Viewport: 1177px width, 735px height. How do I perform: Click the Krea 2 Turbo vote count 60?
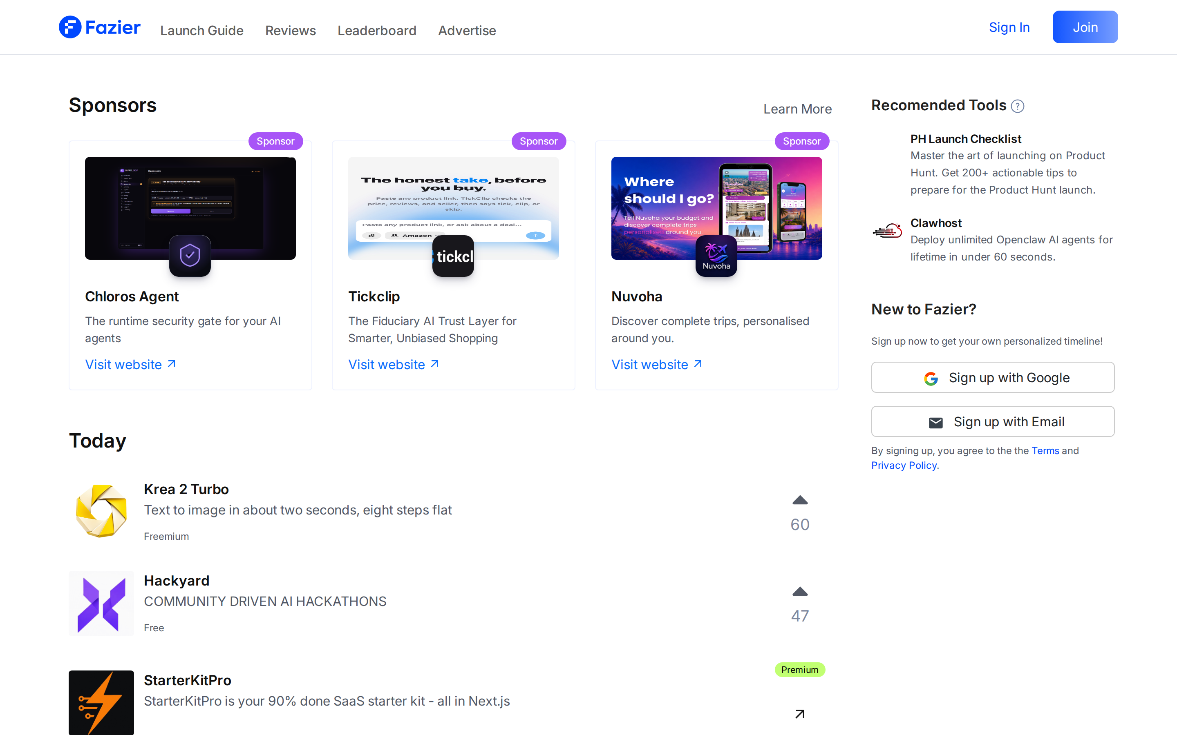(x=800, y=525)
